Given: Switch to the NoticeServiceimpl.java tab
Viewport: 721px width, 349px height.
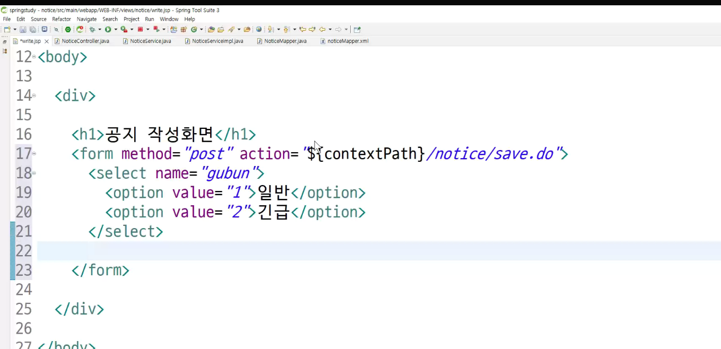Looking at the screenshot, I should tap(214, 41).
